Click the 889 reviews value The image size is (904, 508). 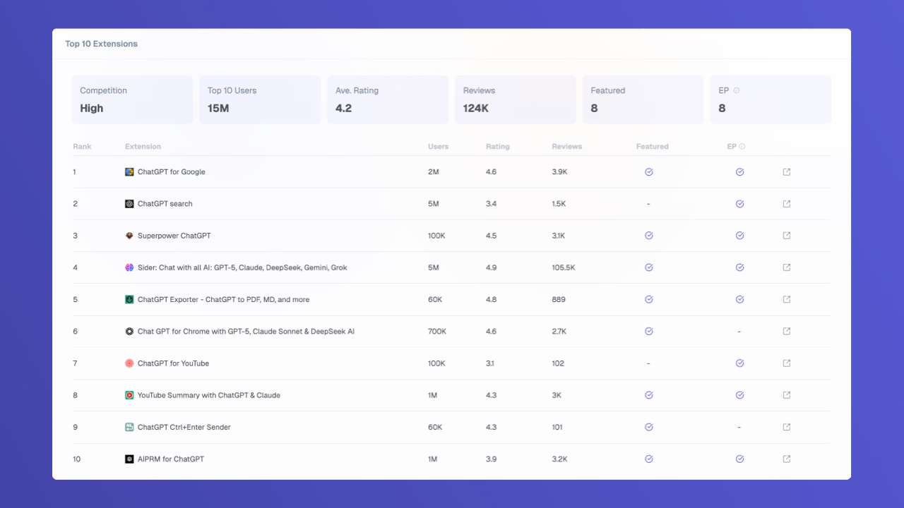coord(559,299)
